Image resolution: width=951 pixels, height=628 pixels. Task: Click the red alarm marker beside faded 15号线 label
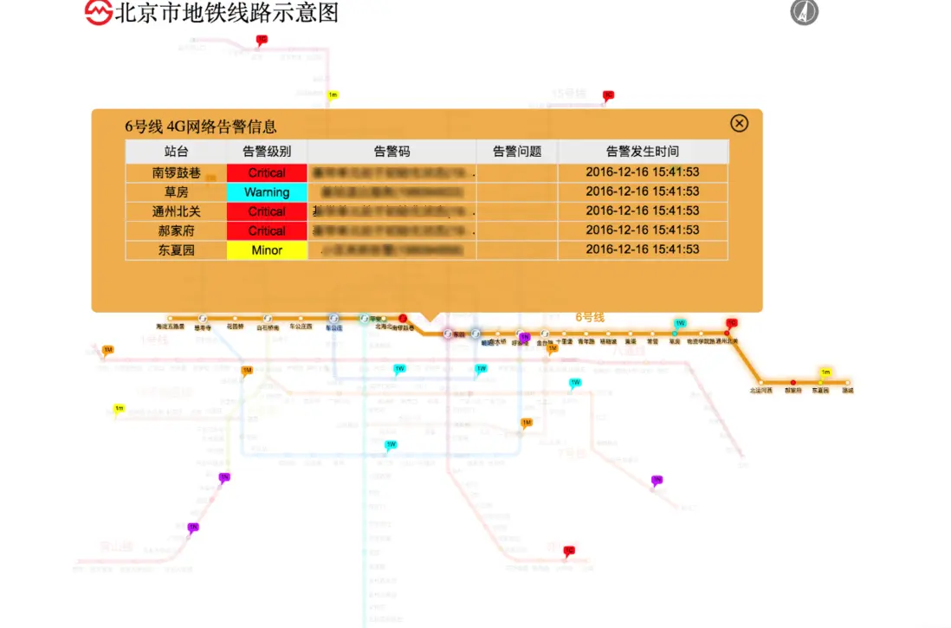click(x=608, y=96)
